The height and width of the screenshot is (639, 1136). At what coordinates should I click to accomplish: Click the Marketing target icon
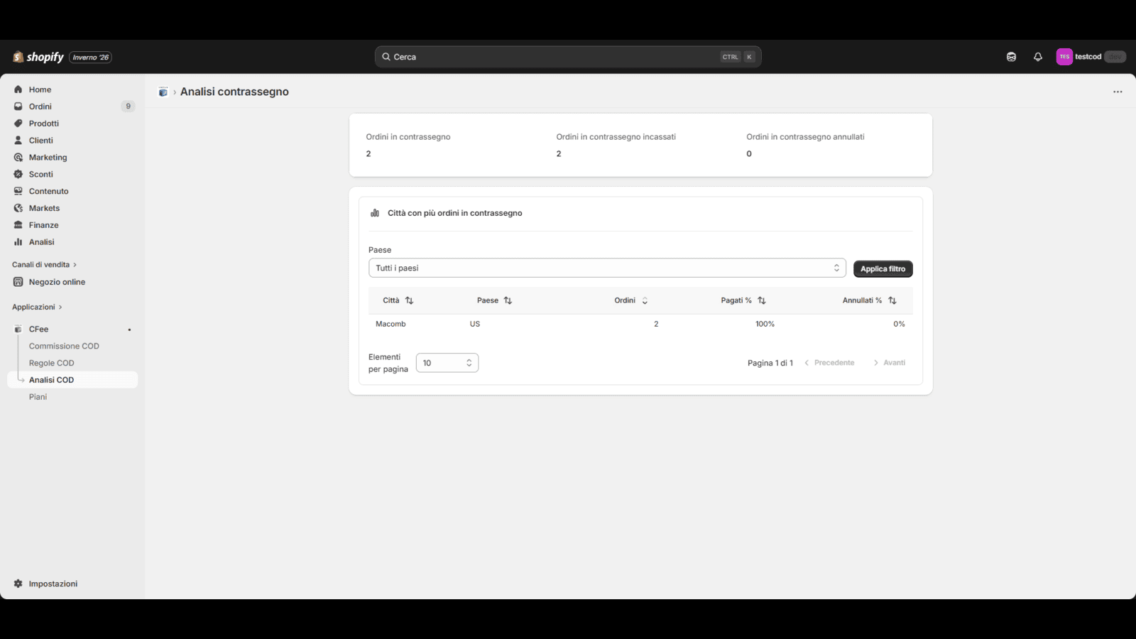(18, 158)
